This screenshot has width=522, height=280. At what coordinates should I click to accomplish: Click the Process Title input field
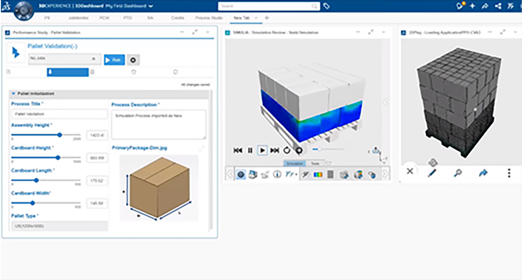(x=59, y=114)
